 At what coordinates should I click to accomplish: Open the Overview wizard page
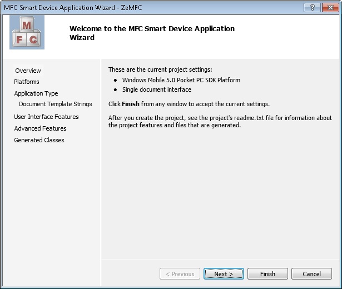28,71
